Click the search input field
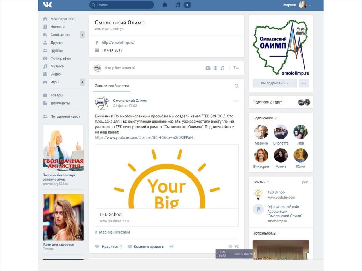 [x=122, y=5]
